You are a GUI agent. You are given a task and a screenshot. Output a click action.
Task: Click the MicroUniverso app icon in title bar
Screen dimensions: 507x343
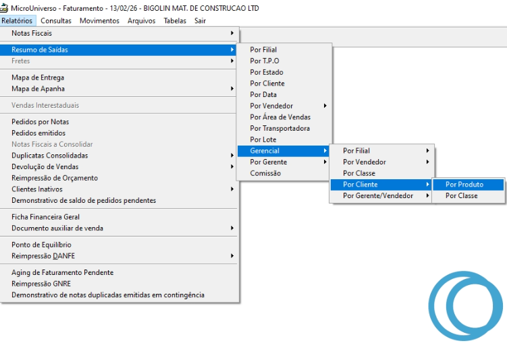click(5, 8)
